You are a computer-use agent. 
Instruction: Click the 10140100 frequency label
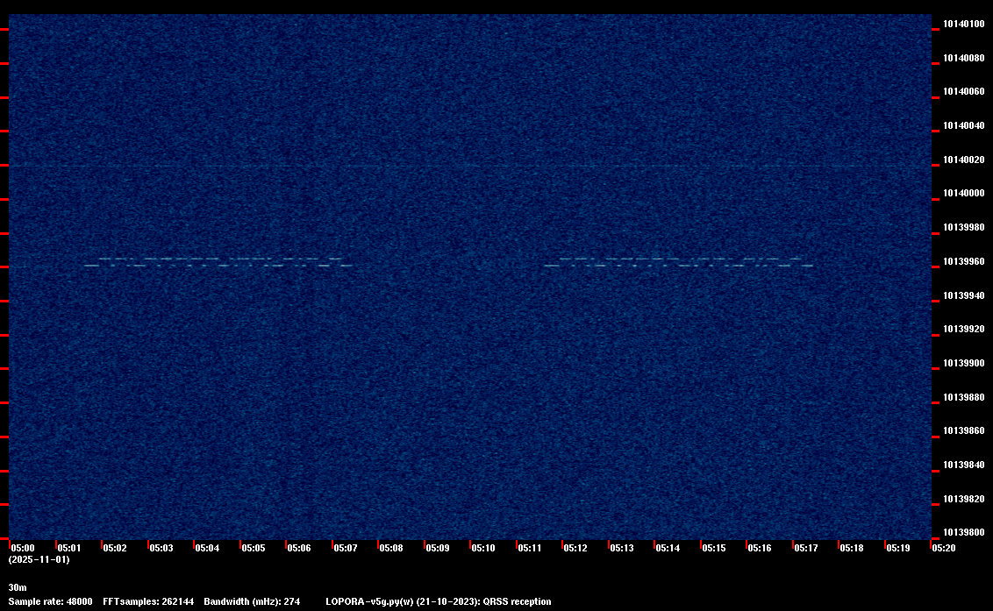pos(964,24)
